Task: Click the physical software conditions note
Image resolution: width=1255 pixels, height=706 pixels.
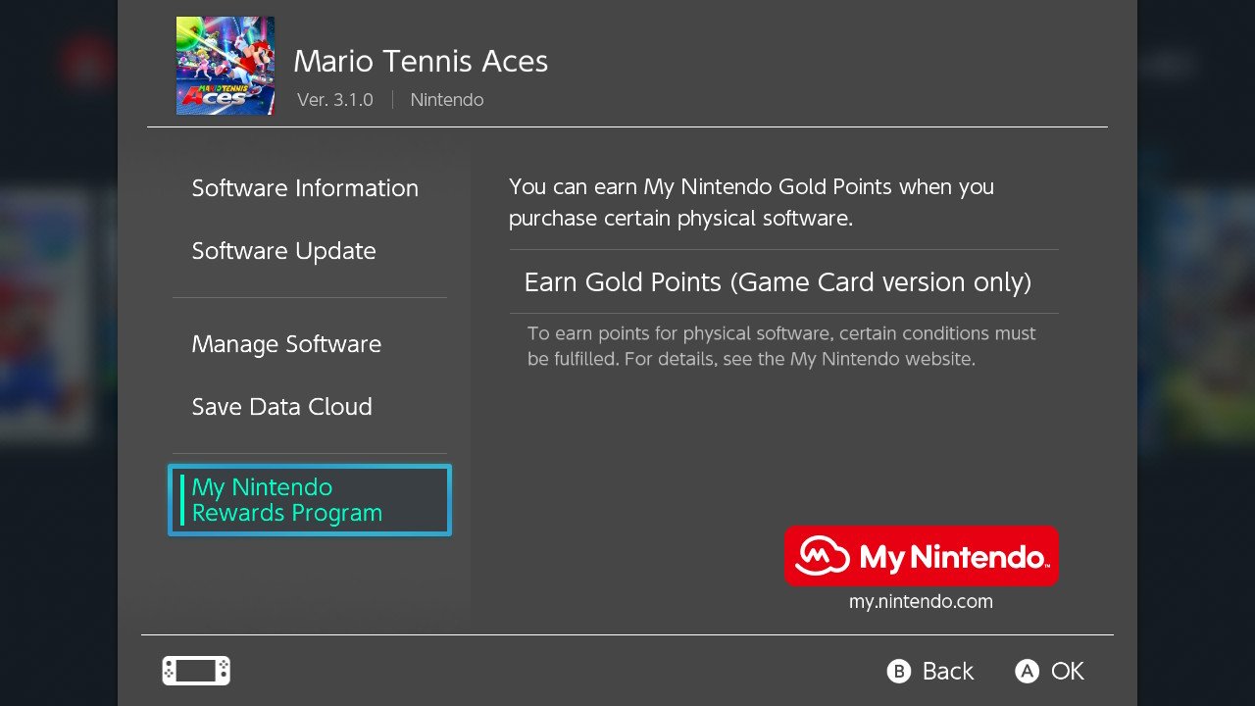Action: pyautogui.click(x=781, y=346)
